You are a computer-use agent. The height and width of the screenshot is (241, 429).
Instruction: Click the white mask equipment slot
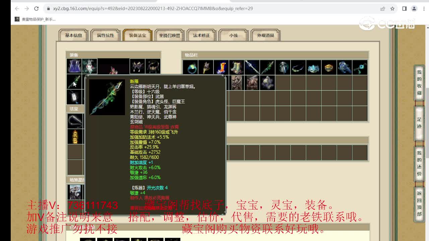[x=89, y=66]
